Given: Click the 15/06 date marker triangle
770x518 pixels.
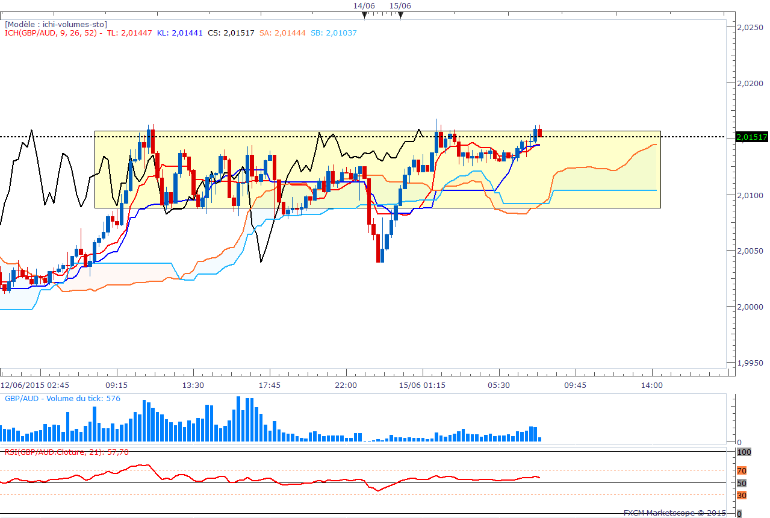Looking at the screenshot, I should (x=400, y=16).
